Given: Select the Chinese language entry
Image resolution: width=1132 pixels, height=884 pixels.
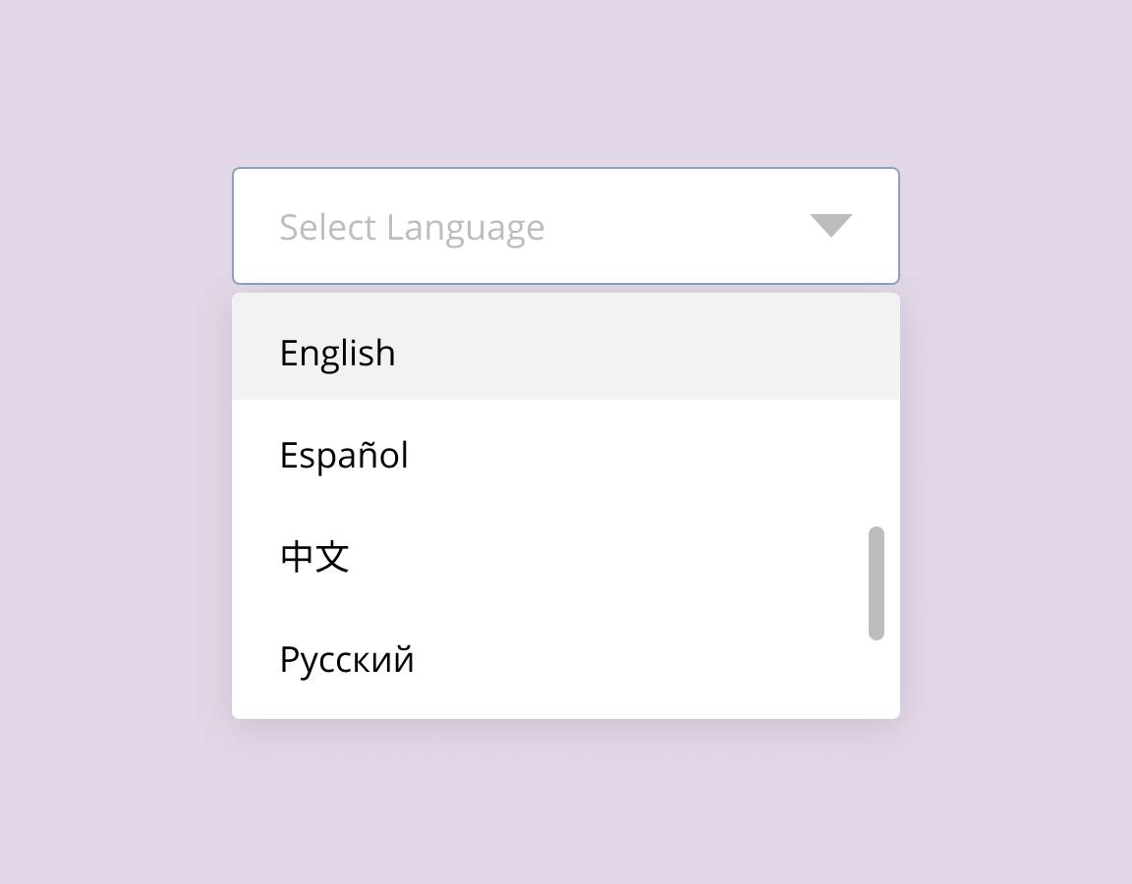Looking at the screenshot, I should 312,556.
